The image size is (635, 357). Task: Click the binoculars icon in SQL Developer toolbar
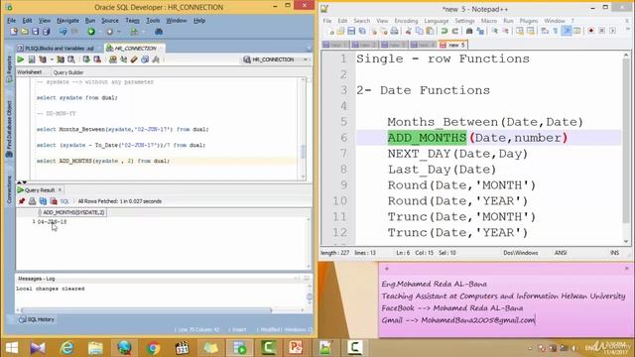(x=159, y=31)
